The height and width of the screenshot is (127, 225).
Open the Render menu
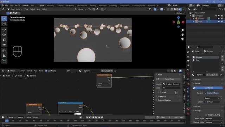[x=18, y=5]
